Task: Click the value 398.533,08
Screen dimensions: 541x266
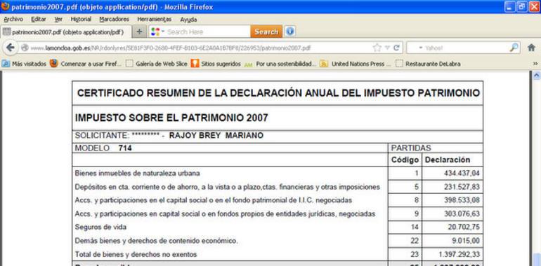Action: tap(462, 200)
